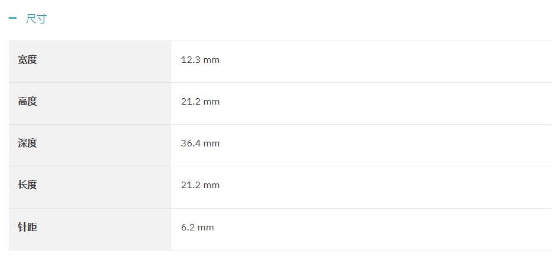Click the gray header cell beside 6.2 mm
The width and height of the screenshot is (559, 261).
pyautogui.click(x=90, y=229)
